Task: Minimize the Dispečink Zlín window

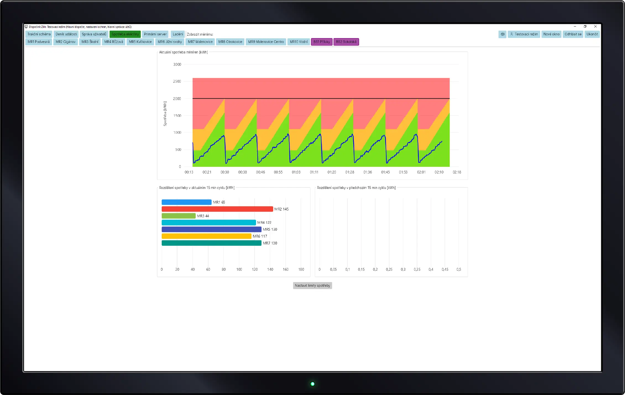Action: (x=575, y=27)
